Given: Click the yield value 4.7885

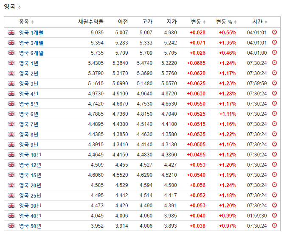Looking at the screenshot, I should click(96, 114).
